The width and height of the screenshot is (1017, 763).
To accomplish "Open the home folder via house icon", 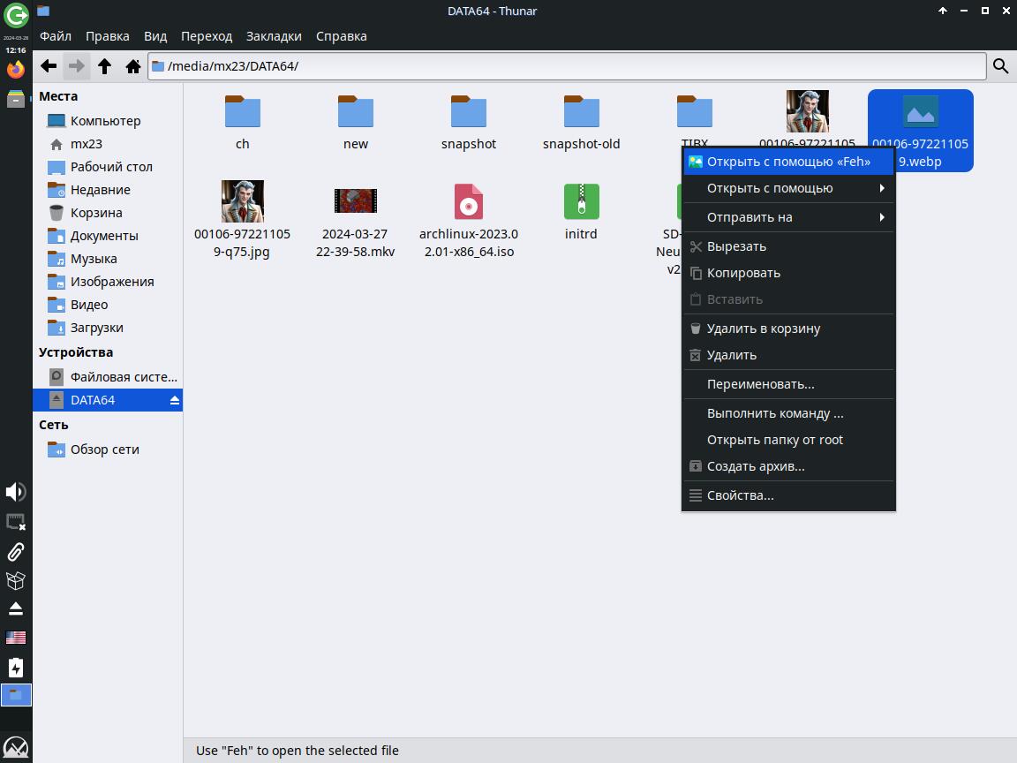I will click(x=133, y=65).
